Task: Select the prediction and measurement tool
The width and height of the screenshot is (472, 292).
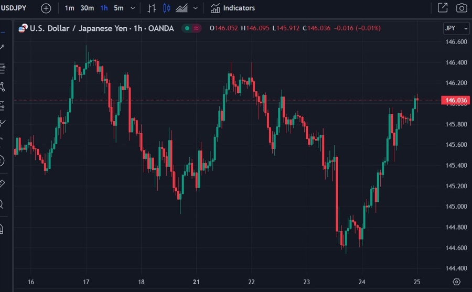Action: click(3, 106)
